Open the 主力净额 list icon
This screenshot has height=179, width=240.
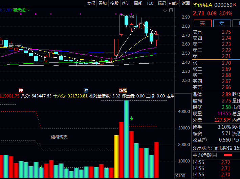[x=215, y=155]
